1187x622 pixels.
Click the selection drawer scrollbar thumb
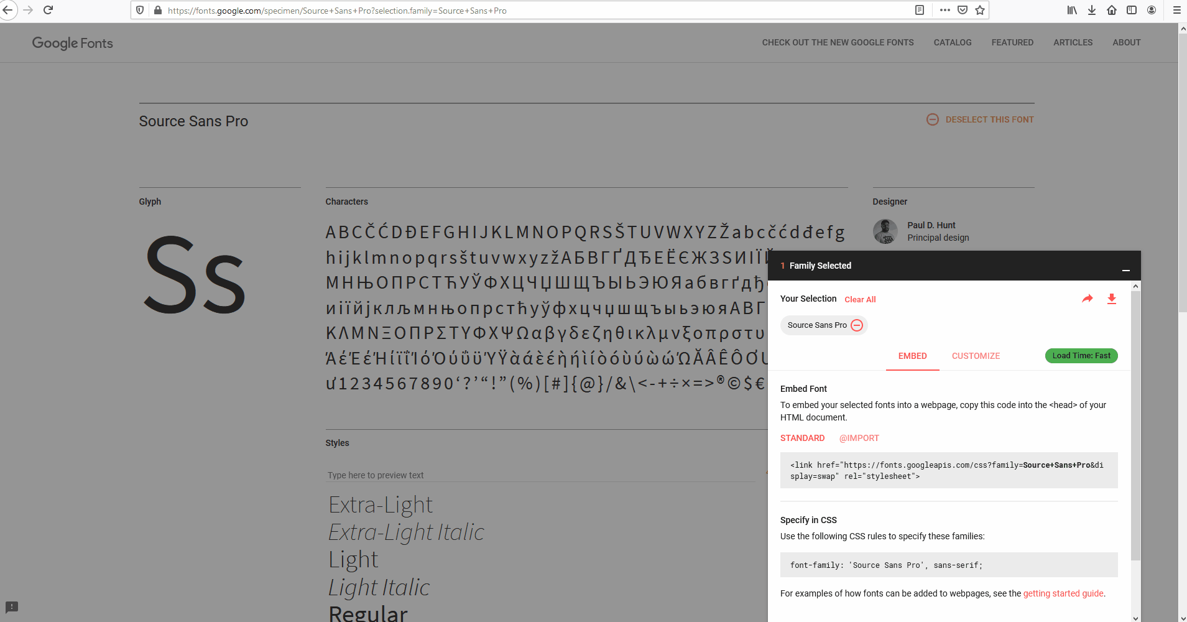point(1135,426)
